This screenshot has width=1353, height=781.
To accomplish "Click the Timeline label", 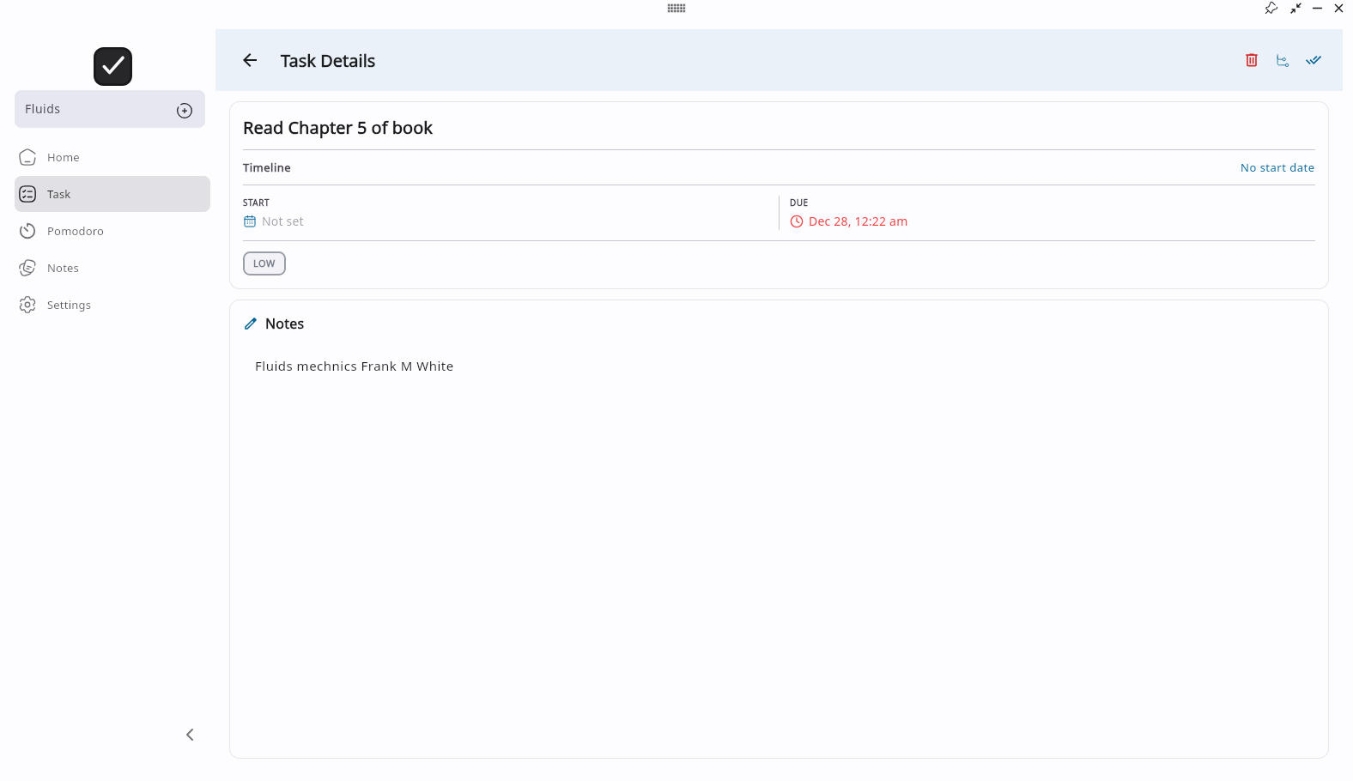I will [267, 167].
